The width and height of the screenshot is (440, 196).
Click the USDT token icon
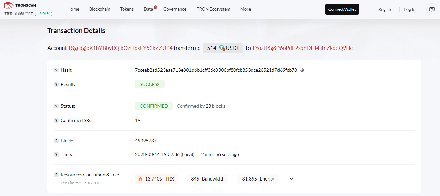222,48
